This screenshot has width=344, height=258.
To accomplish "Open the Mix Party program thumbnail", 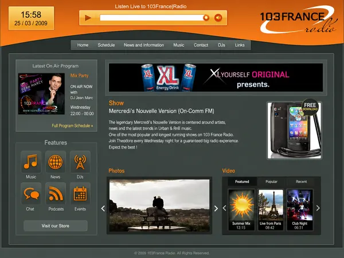I will (41, 93).
